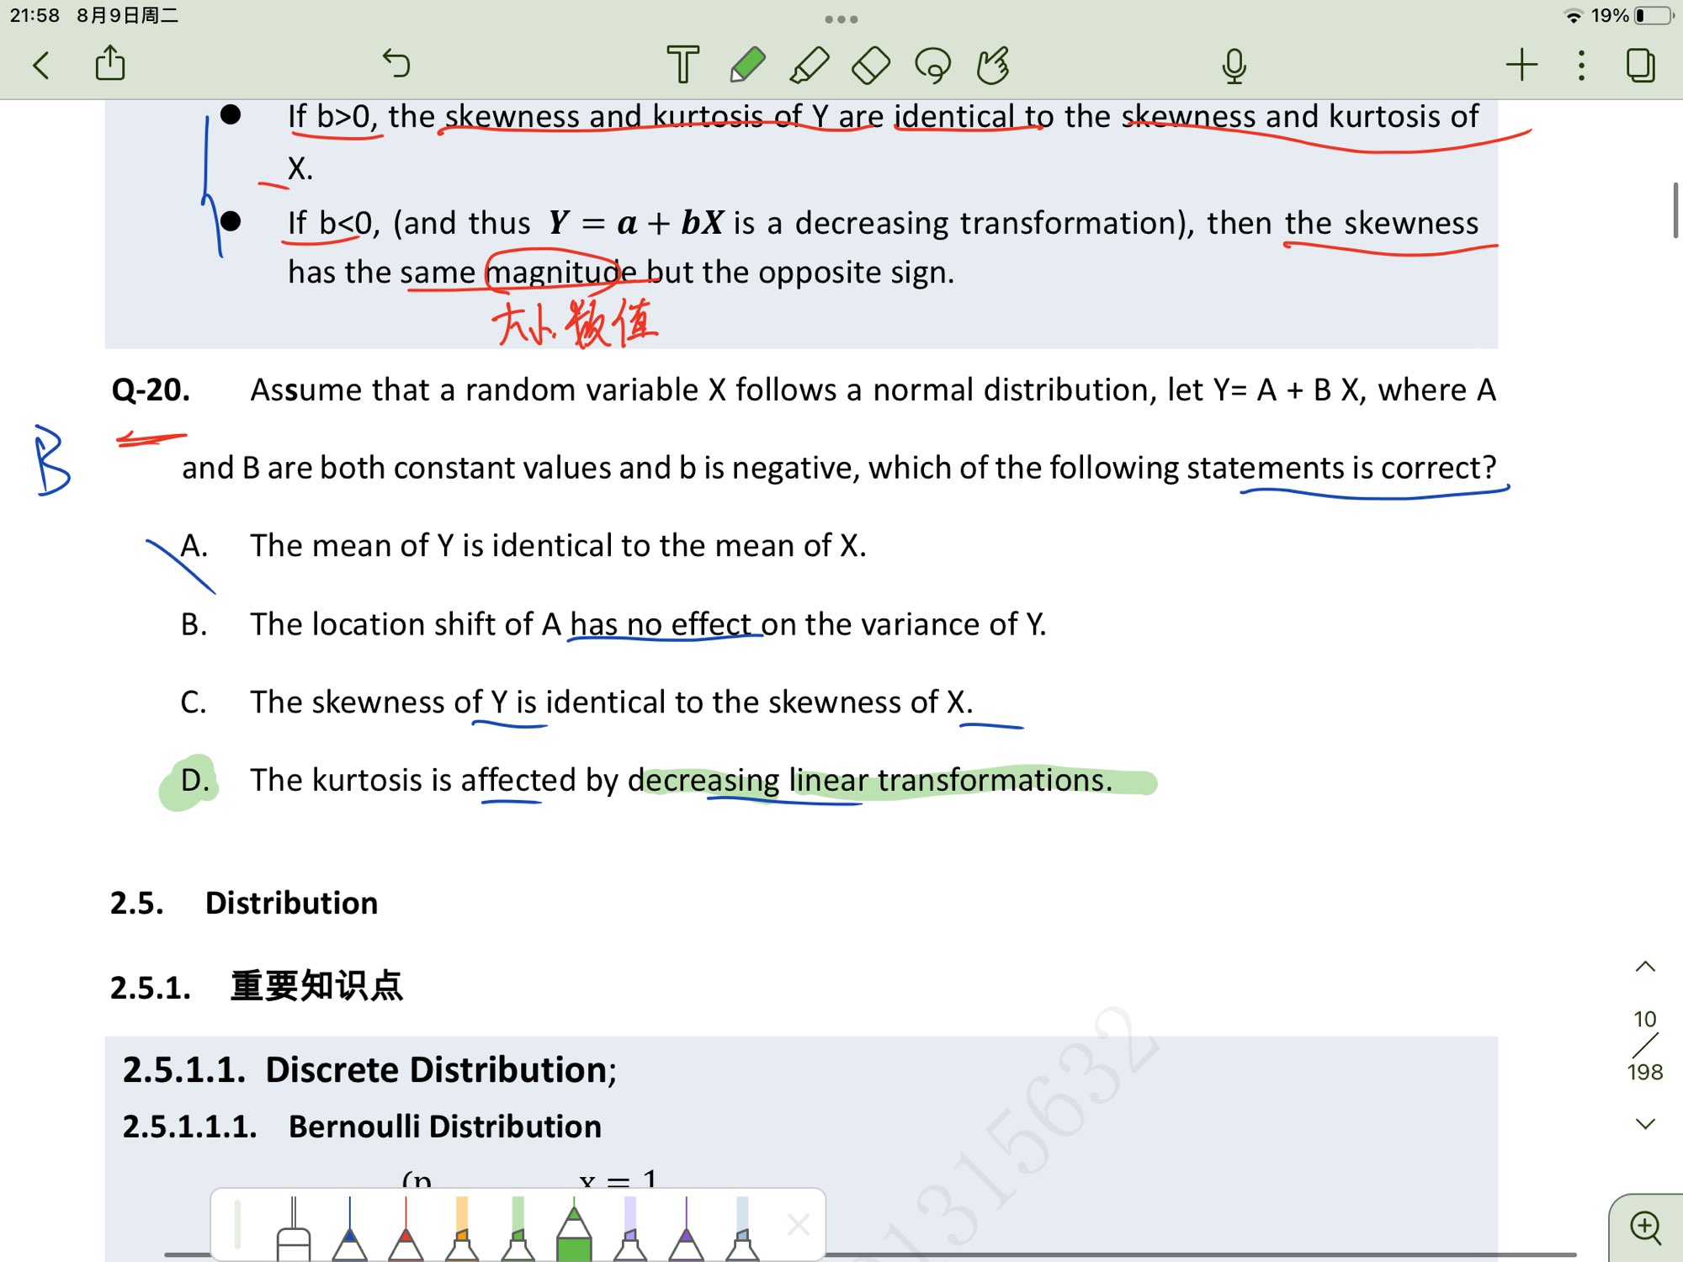This screenshot has width=1683, height=1262.
Task: Go to previous page with up chevron
Action: tap(1645, 967)
